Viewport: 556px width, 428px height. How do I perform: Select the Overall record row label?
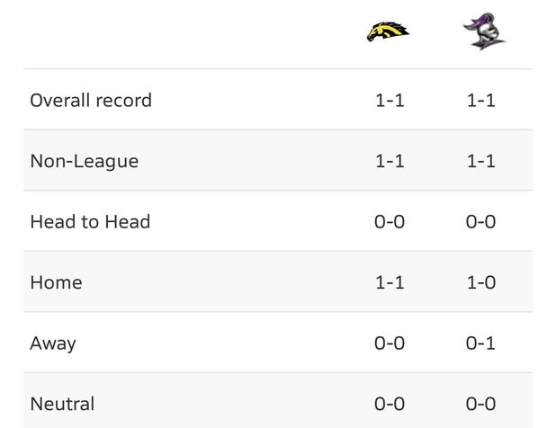pyautogui.click(x=91, y=101)
